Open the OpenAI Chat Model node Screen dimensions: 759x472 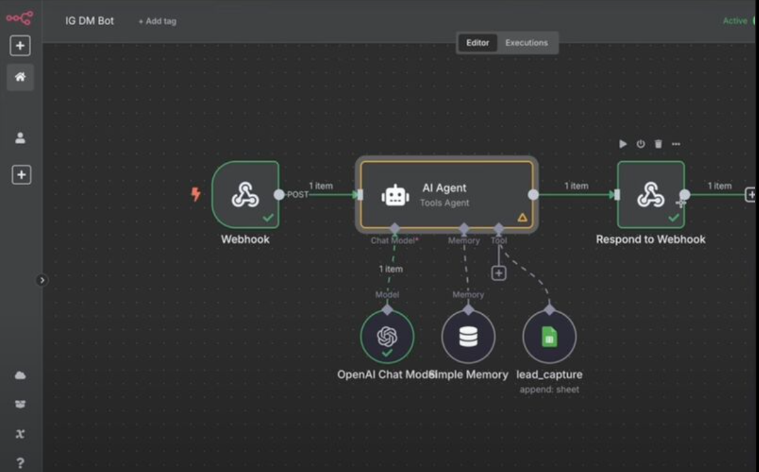388,335
